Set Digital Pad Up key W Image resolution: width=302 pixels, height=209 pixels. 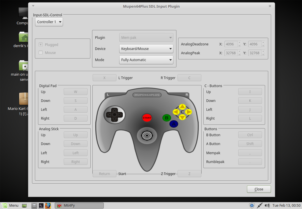tap(75, 92)
